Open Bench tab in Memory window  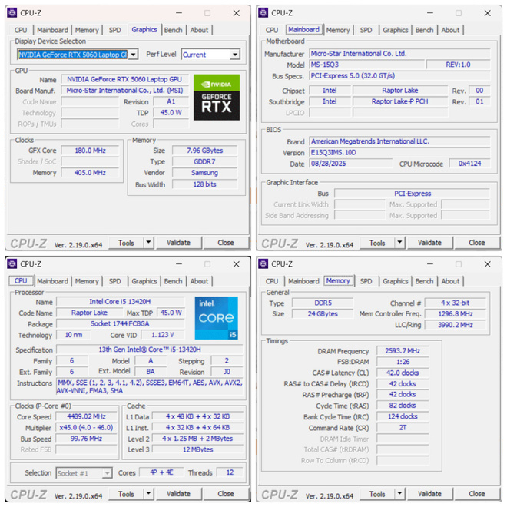(424, 281)
